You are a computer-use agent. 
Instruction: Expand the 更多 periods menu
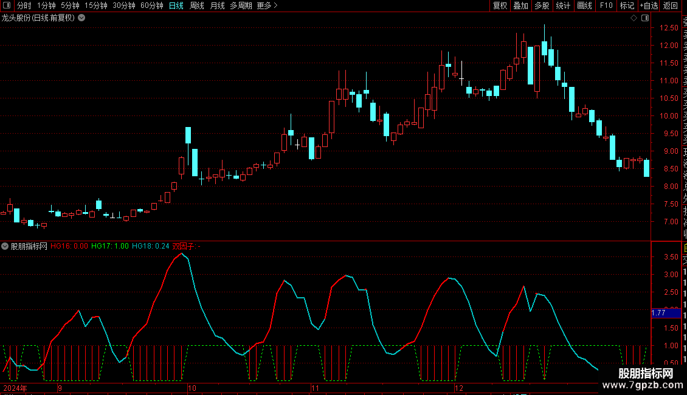(268, 5)
